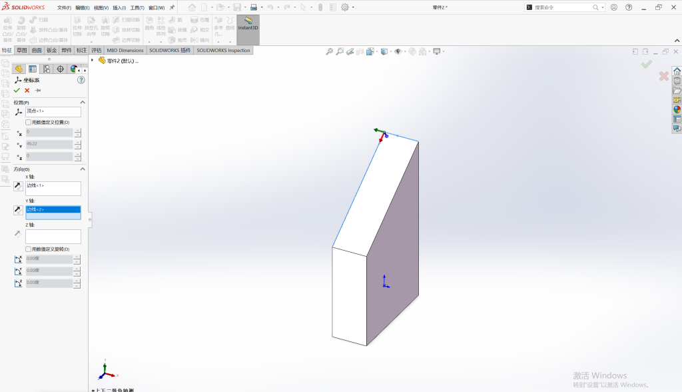Collapse the 位置(P) section
Screen dimensions: 682x392
click(x=83, y=103)
